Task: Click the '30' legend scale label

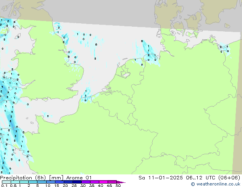Action: point(83,185)
